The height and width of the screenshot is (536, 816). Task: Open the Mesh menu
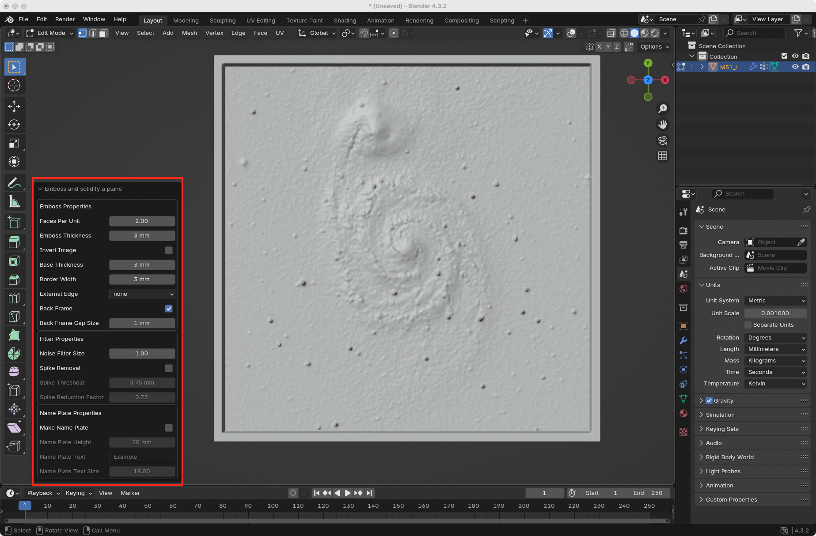point(189,33)
